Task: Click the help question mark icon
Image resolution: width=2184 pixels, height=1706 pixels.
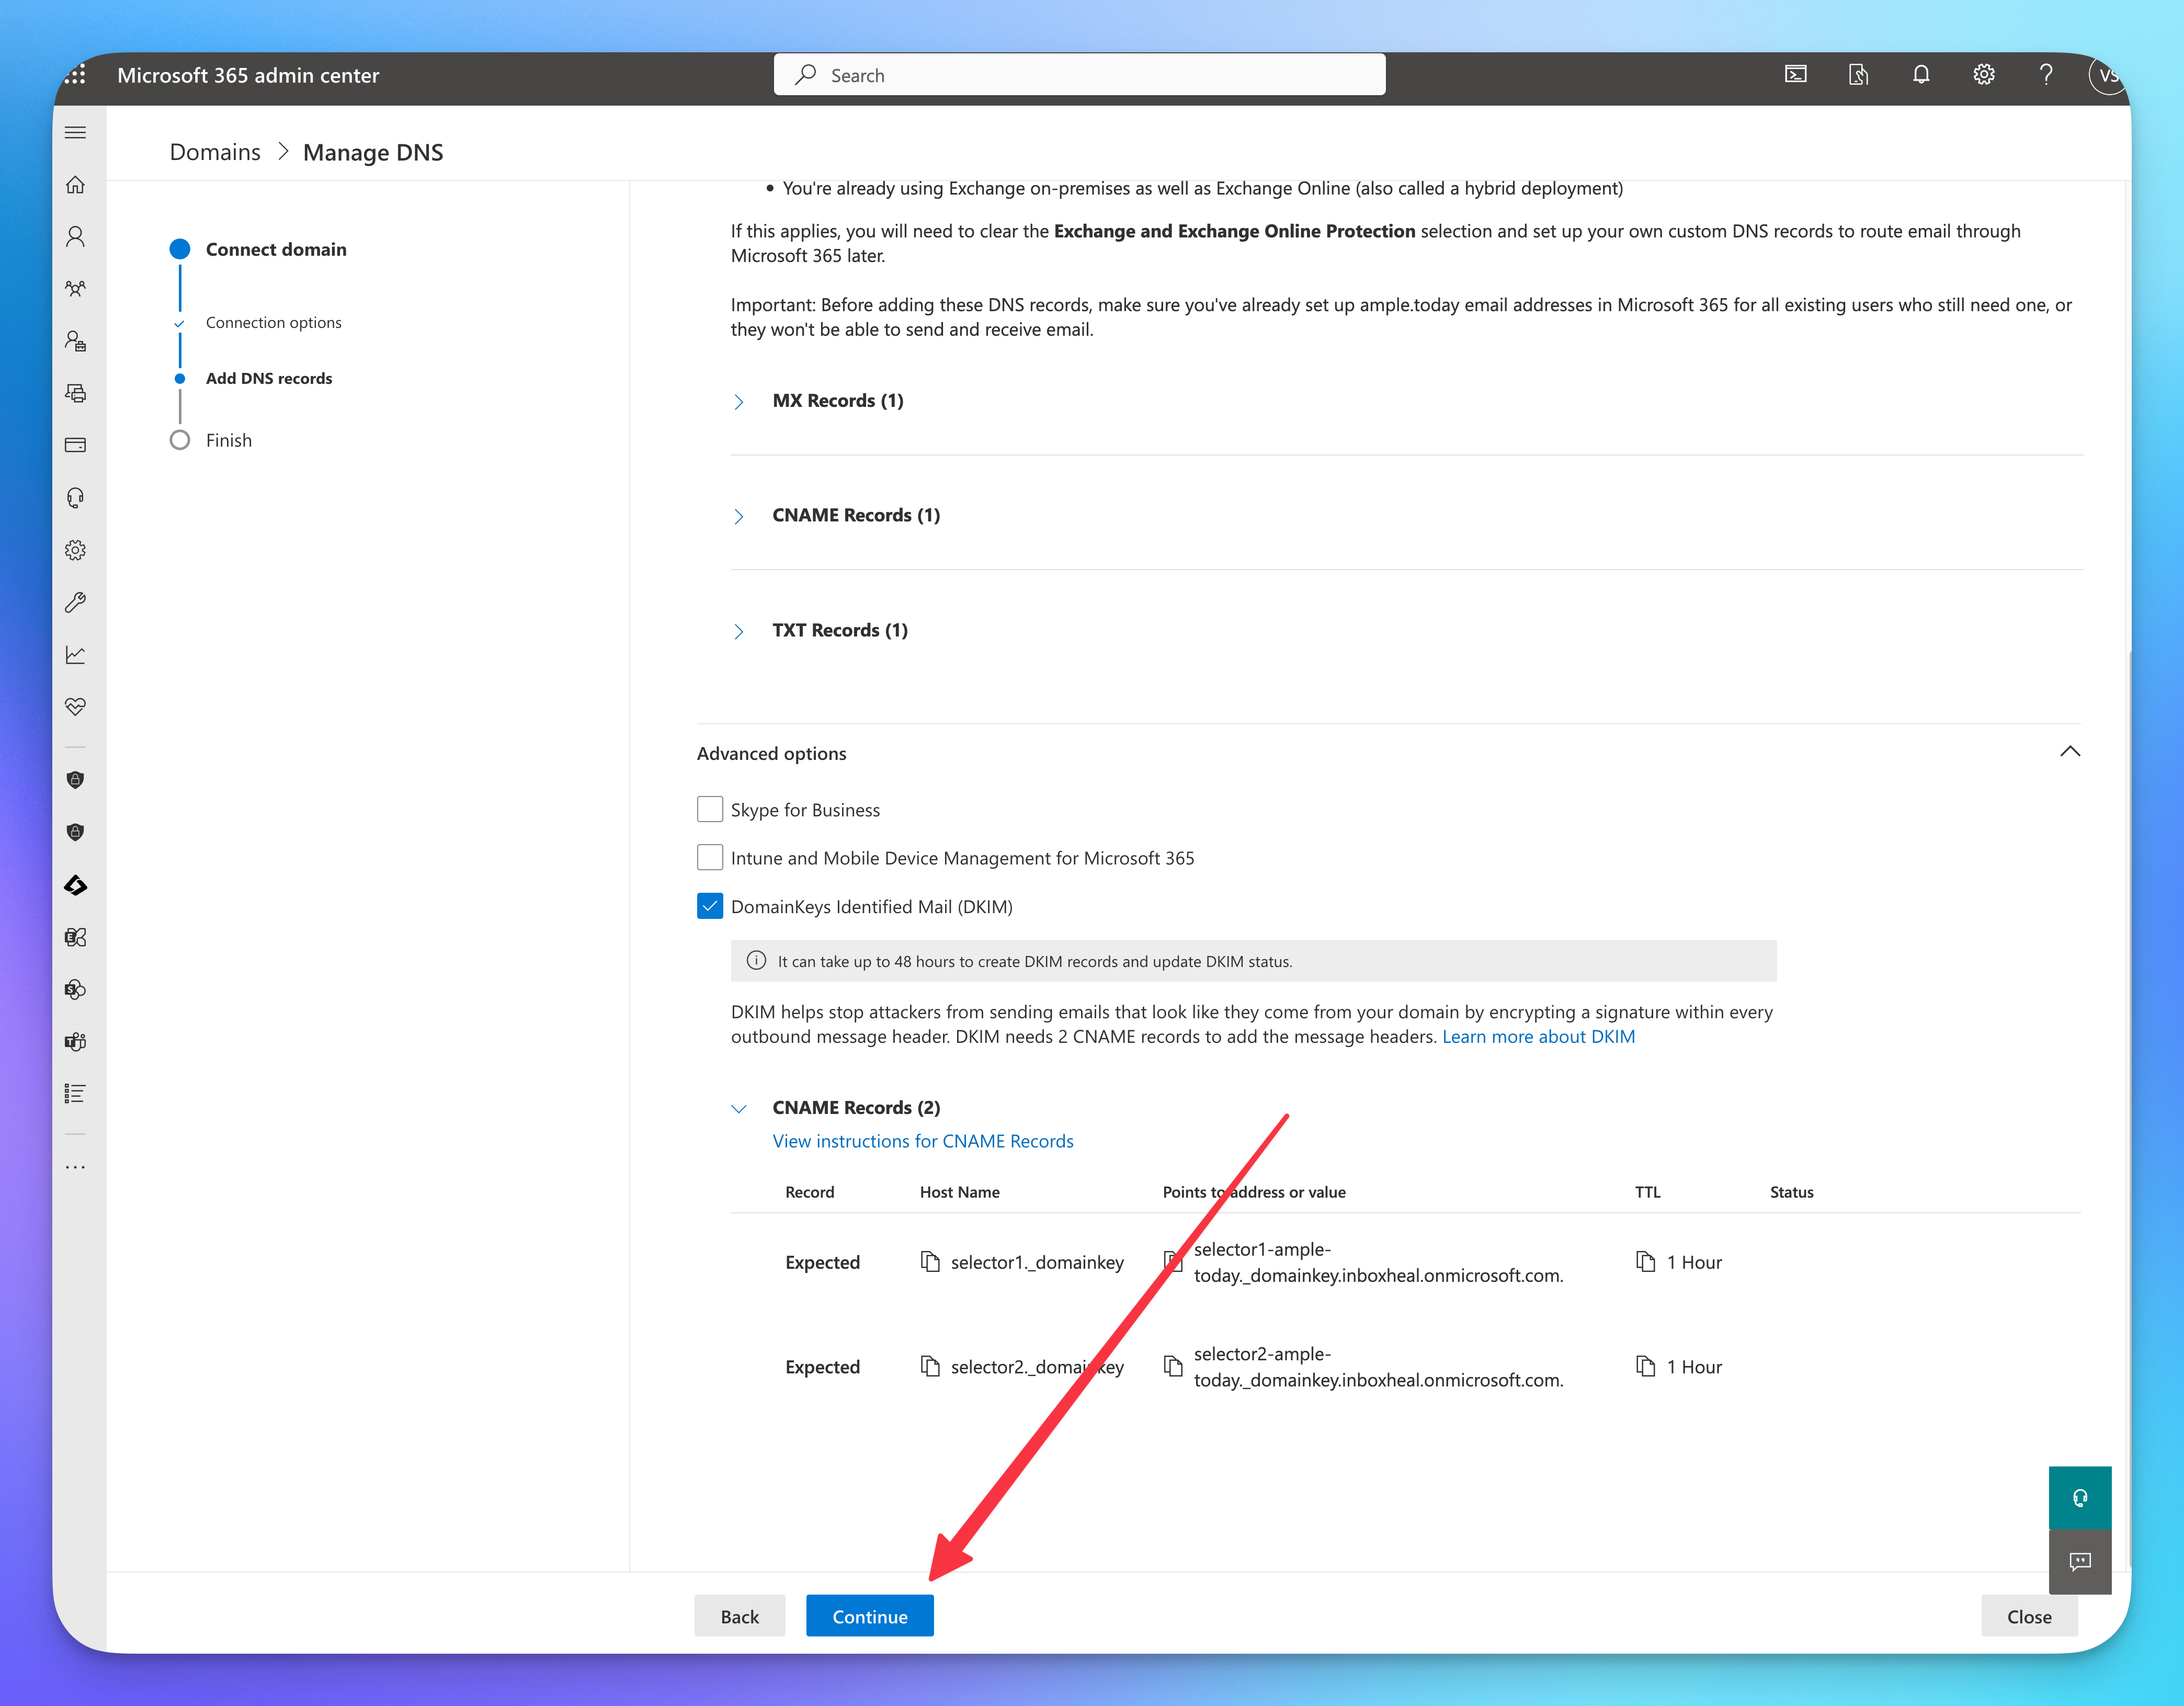Action: 2046,75
